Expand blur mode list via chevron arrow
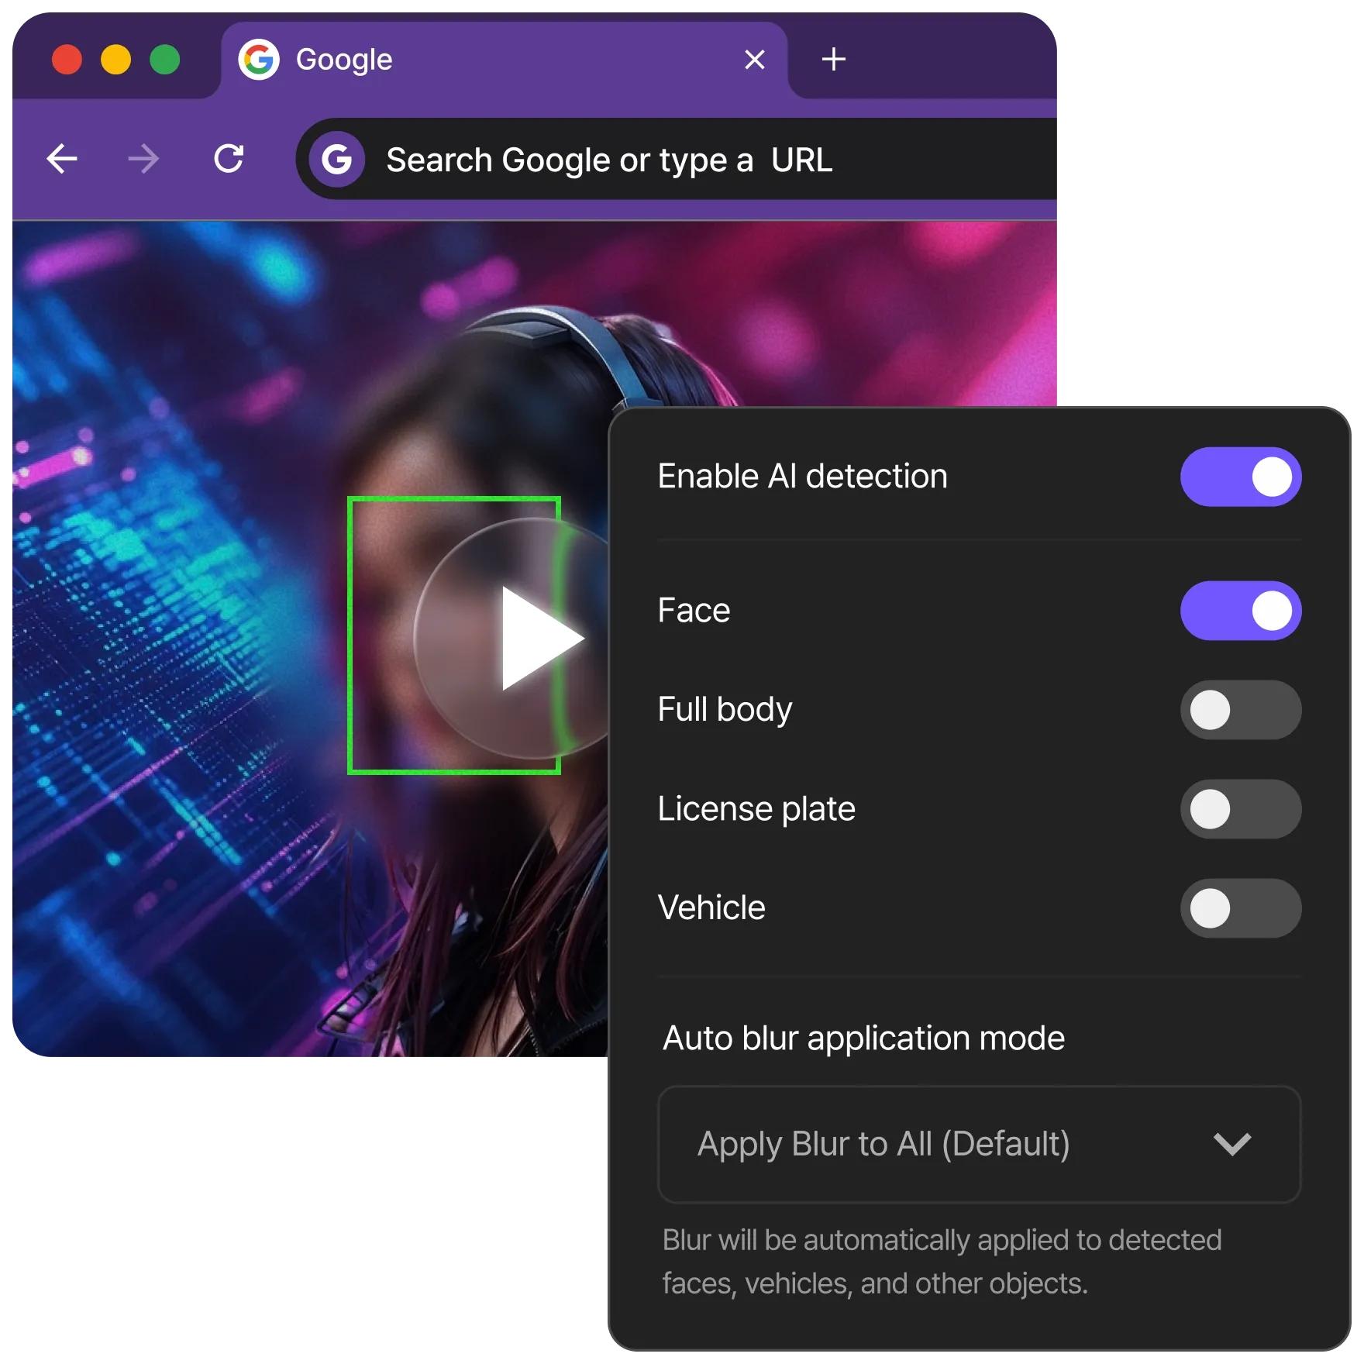 click(x=1231, y=1144)
